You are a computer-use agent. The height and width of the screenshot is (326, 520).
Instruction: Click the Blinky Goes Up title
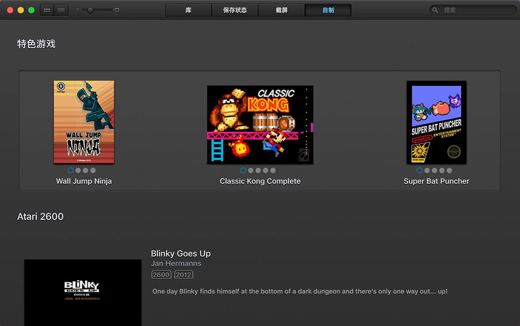[x=181, y=254]
